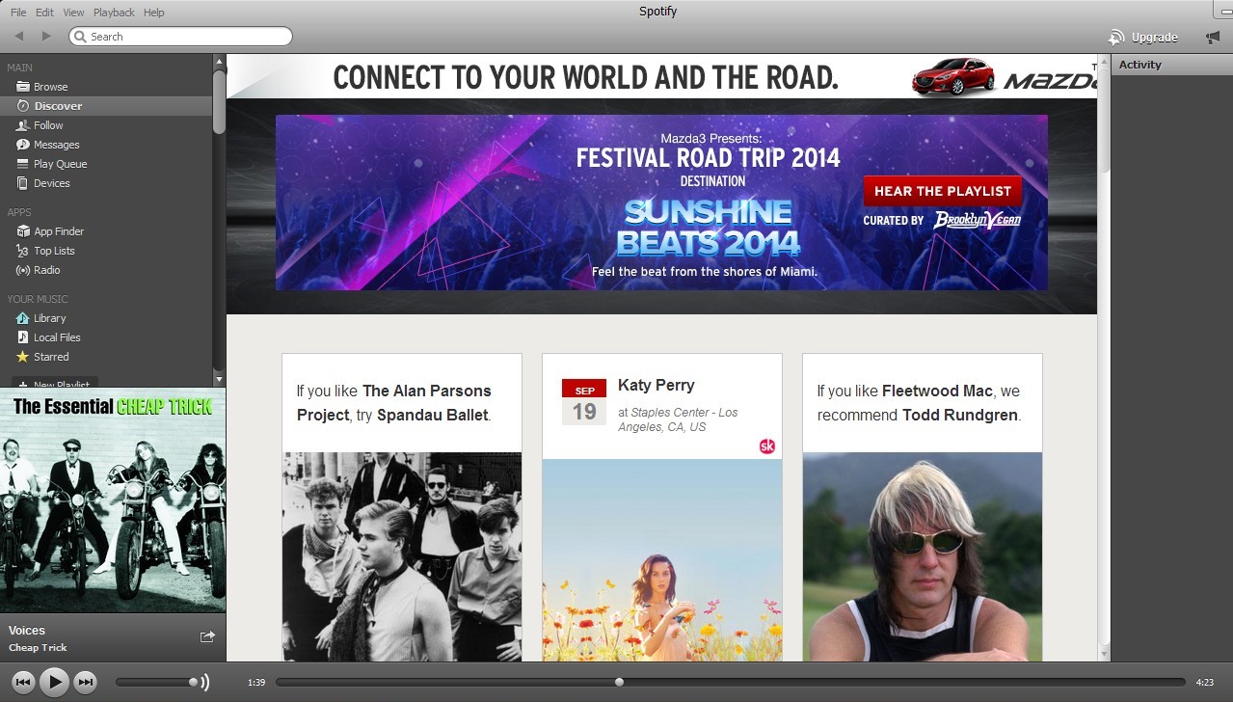Click the volume speaker icon
Image resolution: width=1233 pixels, height=702 pixels.
(x=204, y=682)
